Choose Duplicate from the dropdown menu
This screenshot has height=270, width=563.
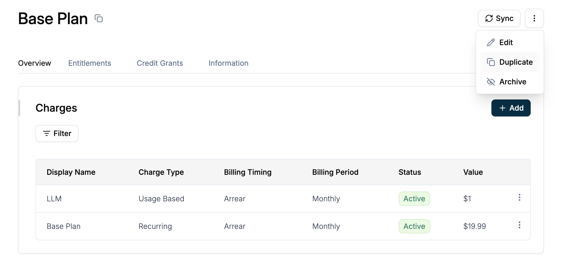510,62
